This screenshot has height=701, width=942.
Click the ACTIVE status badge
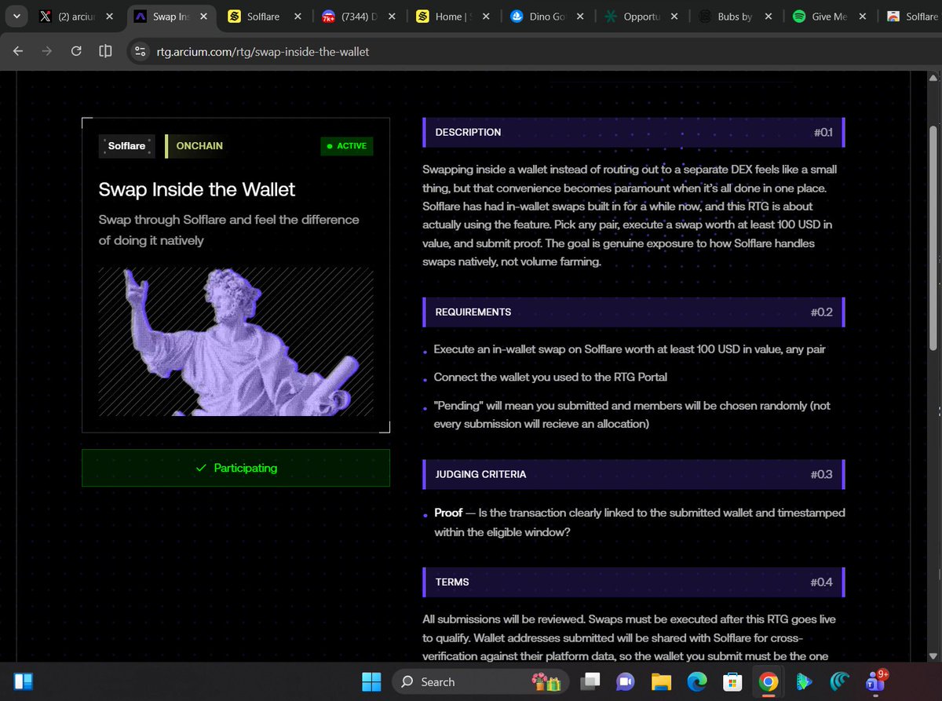pos(346,146)
